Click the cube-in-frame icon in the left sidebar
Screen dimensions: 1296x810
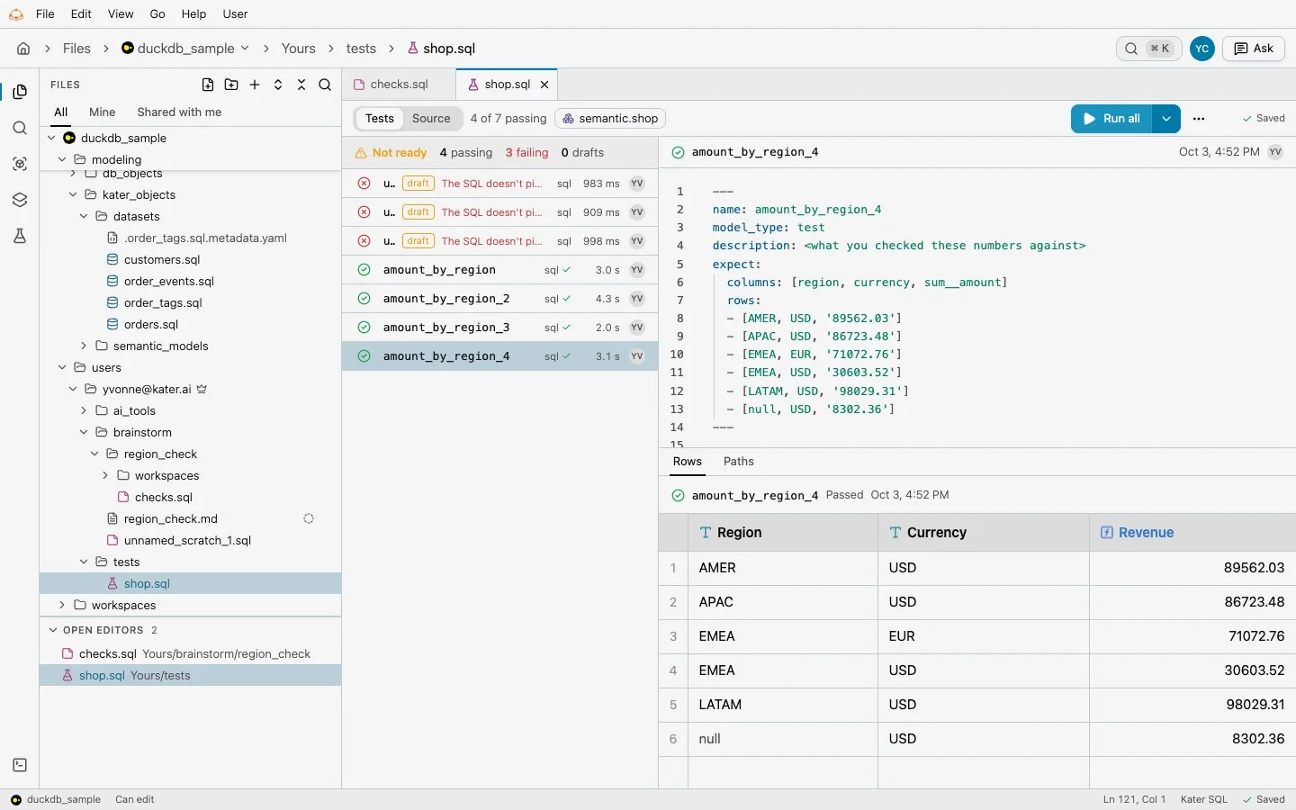[20, 164]
